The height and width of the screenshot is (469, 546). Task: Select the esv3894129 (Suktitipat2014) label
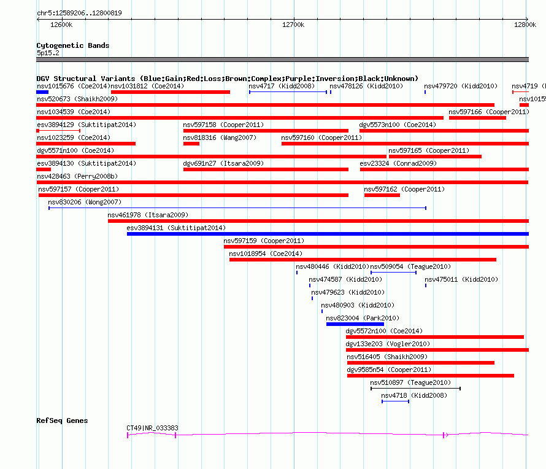pos(87,125)
